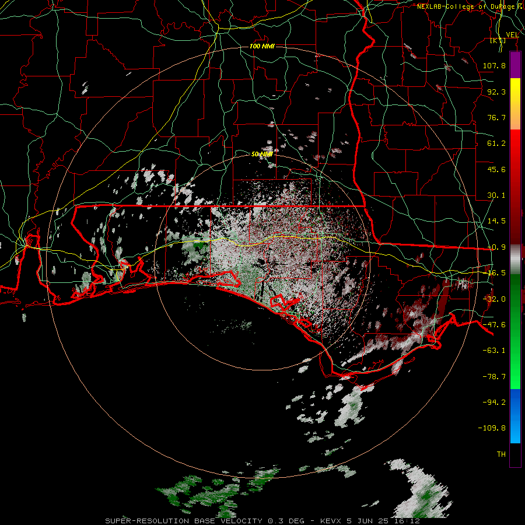Click the purple segment of velocity color bar

click(515, 65)
